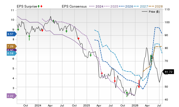Click the red surprise arrow after Jul 2025

[x=115, y=80]
